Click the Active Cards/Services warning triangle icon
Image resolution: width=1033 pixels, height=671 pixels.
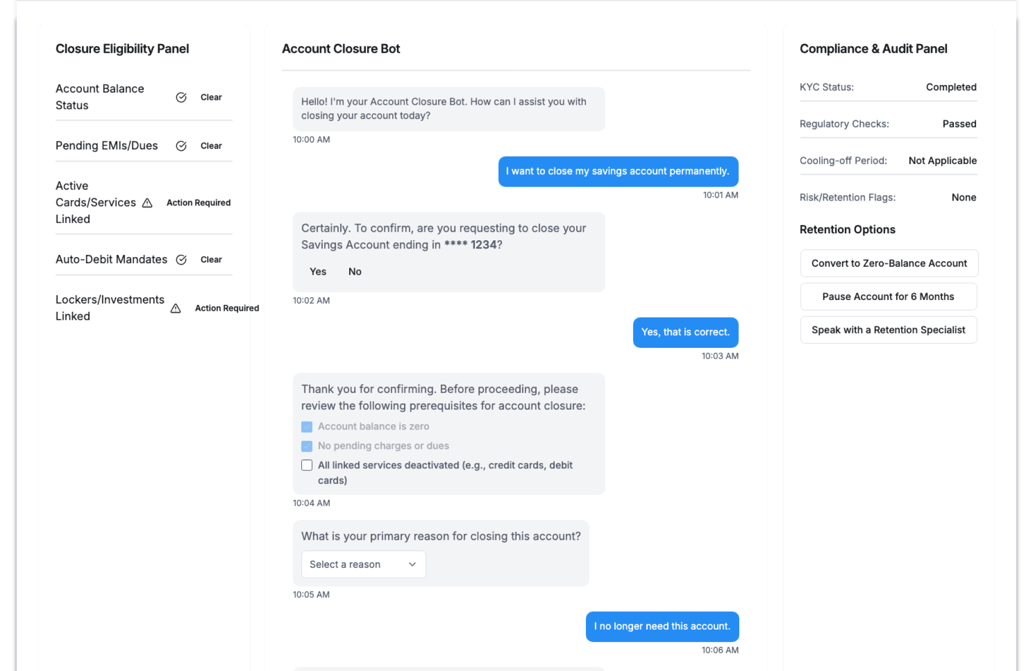click(x=147, y=203)
